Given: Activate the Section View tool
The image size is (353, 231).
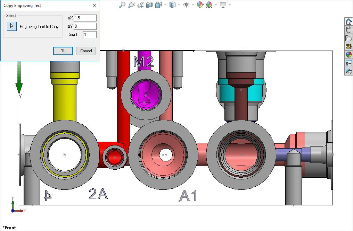Looking at the screenshot, I should click(x=149, y=5).
